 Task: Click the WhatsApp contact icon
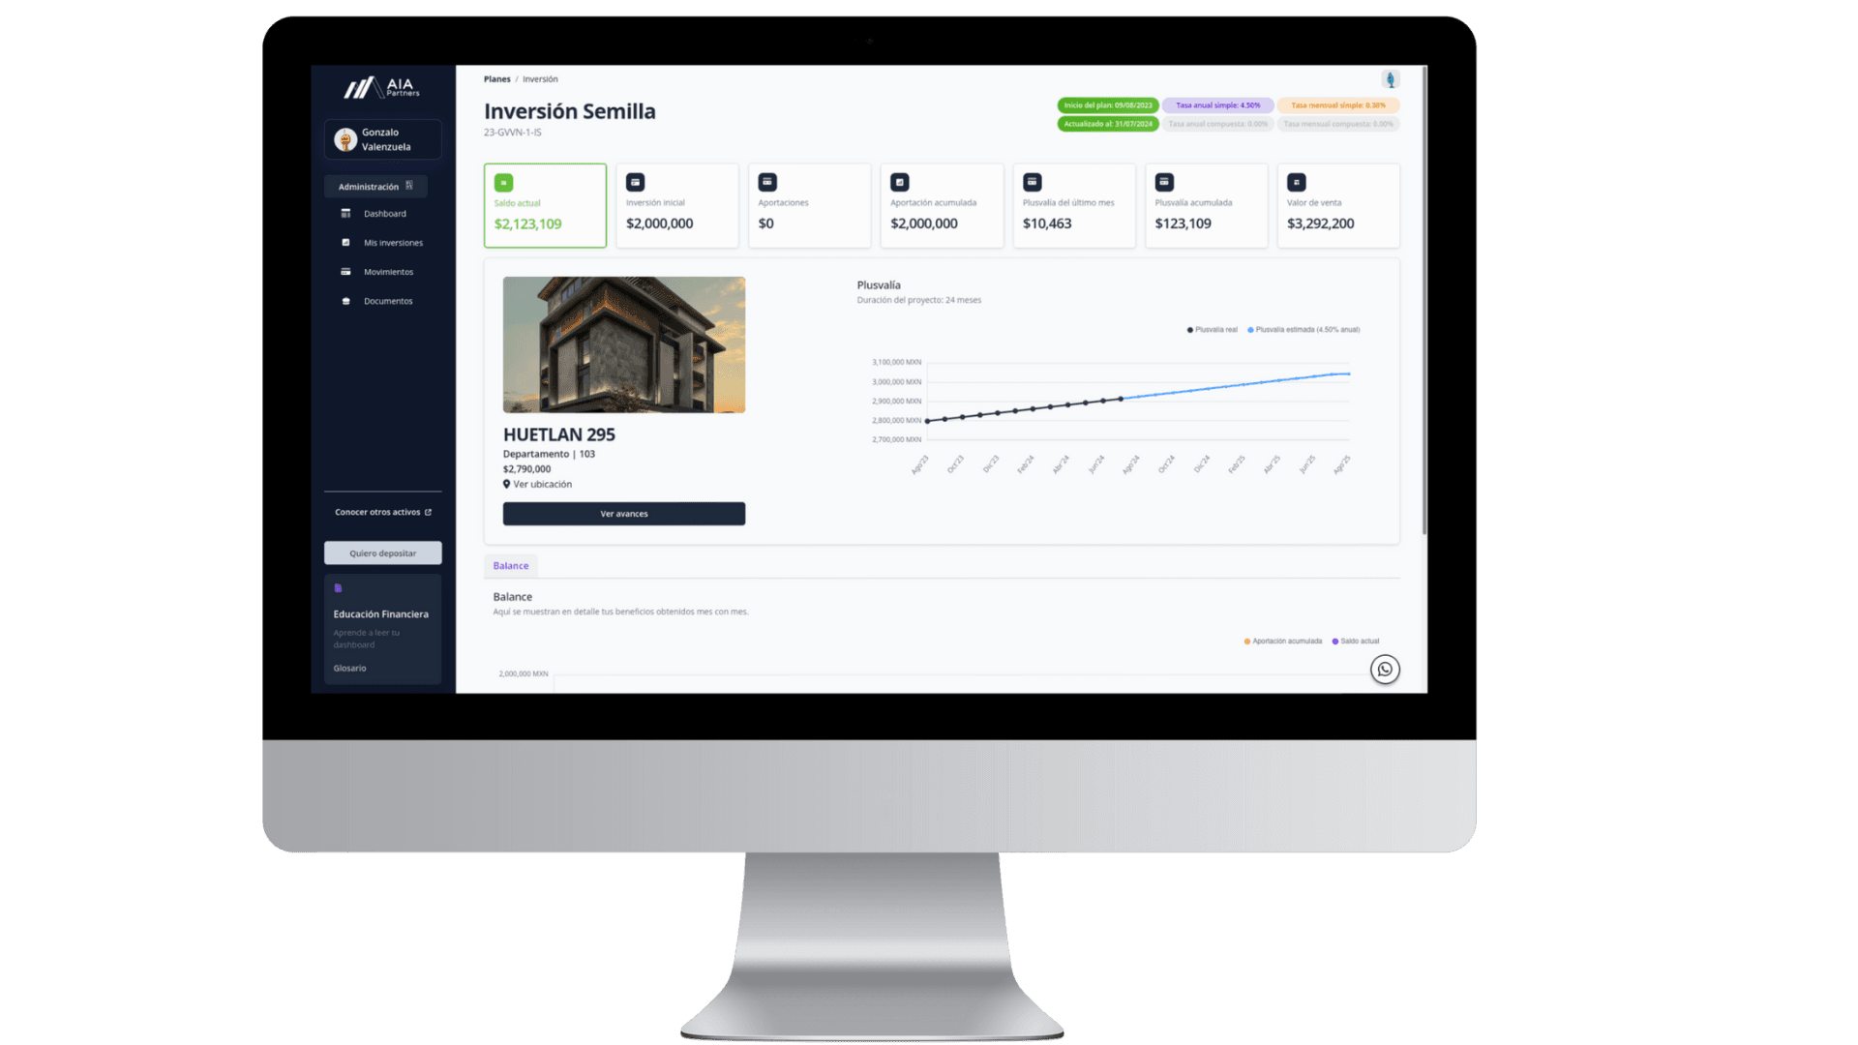tap(1385, 669)
